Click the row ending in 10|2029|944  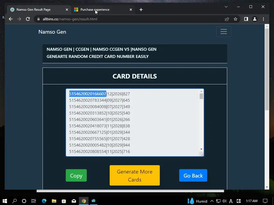[100, 145]
